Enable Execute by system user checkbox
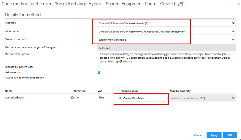Image resolution: width=241 pixels, height=140 pixels. tap(99, 67)
